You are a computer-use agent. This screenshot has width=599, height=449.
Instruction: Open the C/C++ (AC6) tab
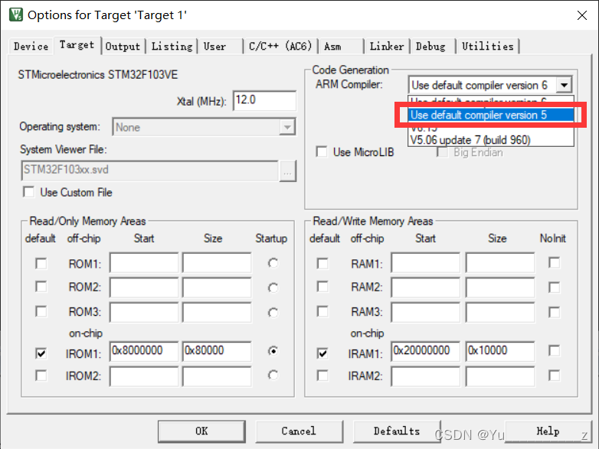coord(280,47)
